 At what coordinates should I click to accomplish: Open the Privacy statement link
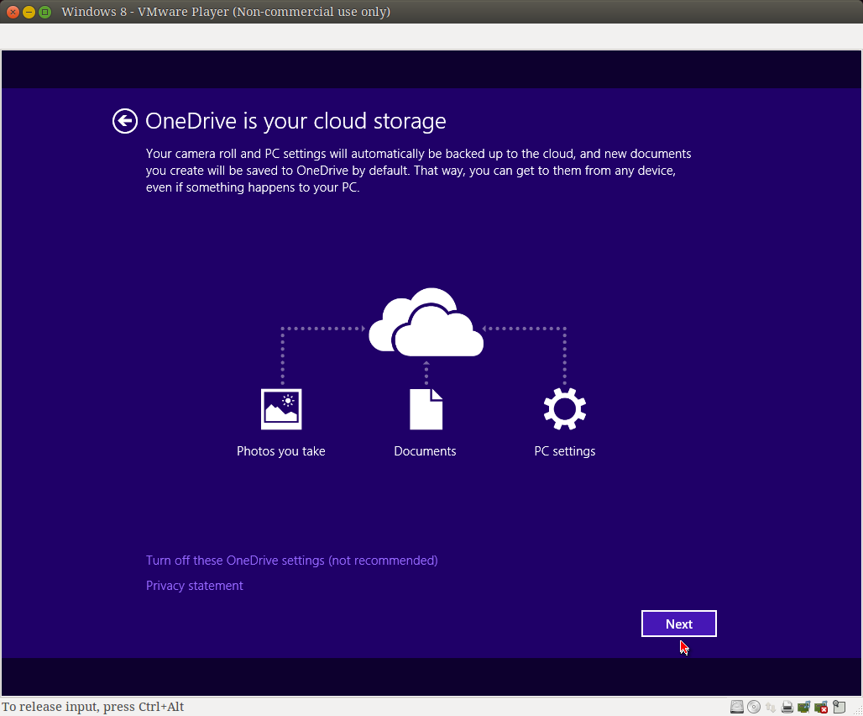(x=194, y=586)
